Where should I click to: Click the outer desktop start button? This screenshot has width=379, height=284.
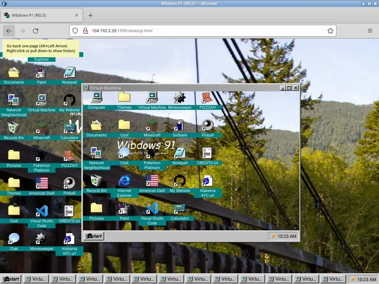pyautogui.click(x=11, y=279)
